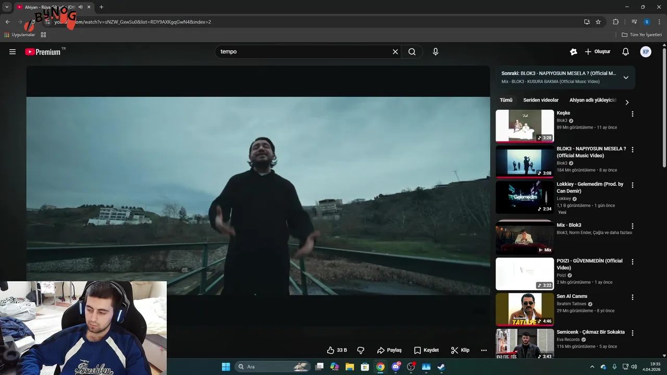Switch to the Ahiyan YouTube browser tab
667x375 pixels.
[53, 7]
